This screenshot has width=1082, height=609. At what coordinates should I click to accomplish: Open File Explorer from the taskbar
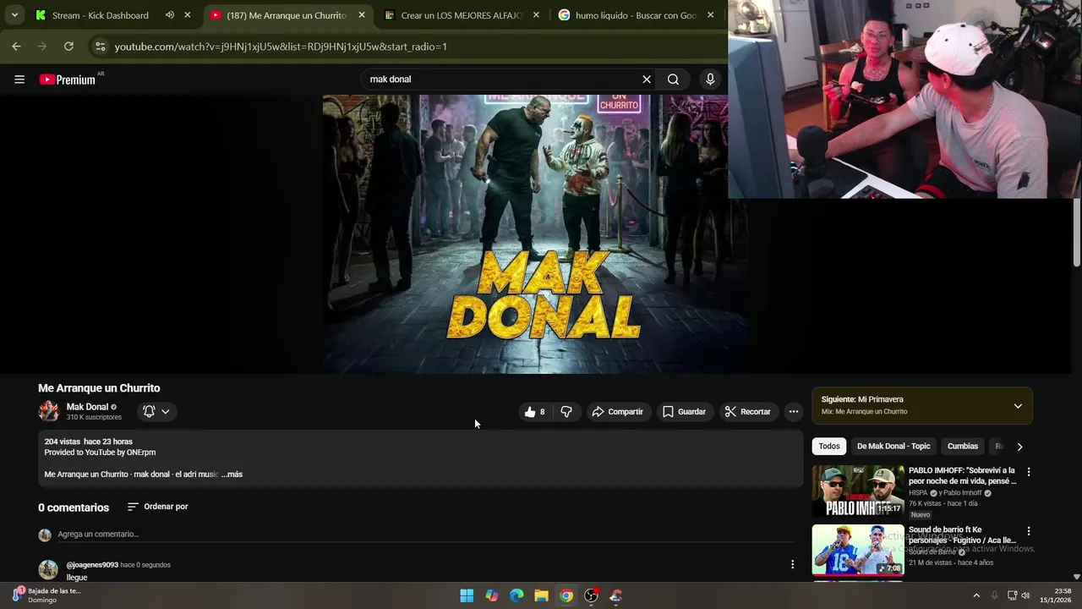click(541, 595)
